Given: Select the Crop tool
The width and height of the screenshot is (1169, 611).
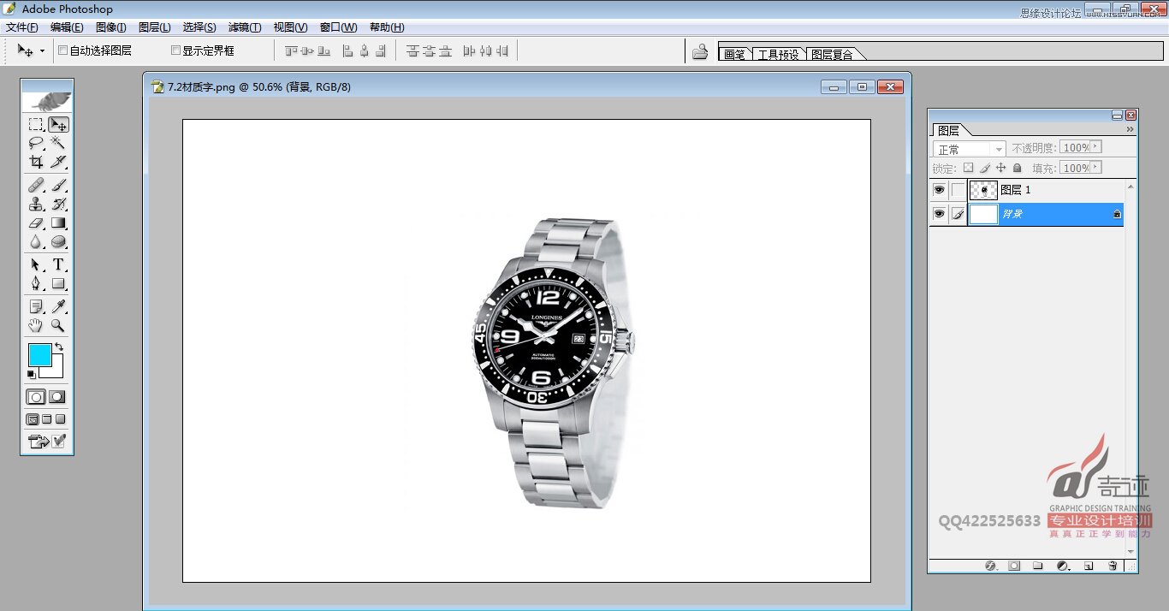Looking at the screenshot, I should coord(36,162).
